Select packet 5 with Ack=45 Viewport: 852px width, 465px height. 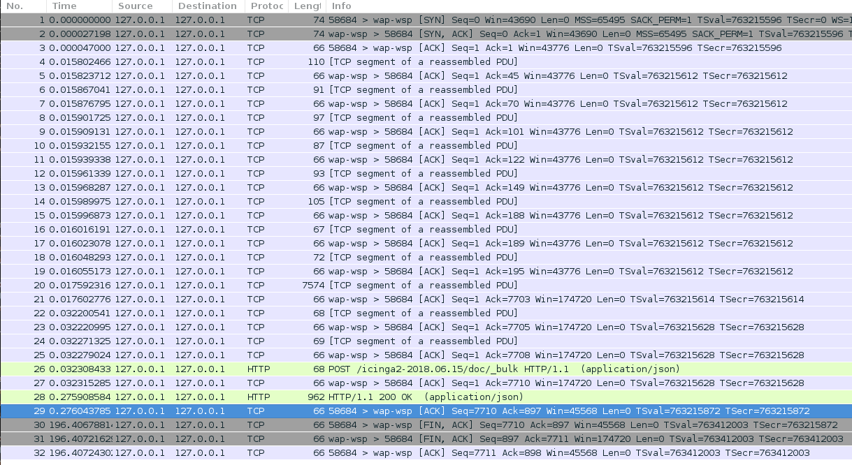pos(426,75)
